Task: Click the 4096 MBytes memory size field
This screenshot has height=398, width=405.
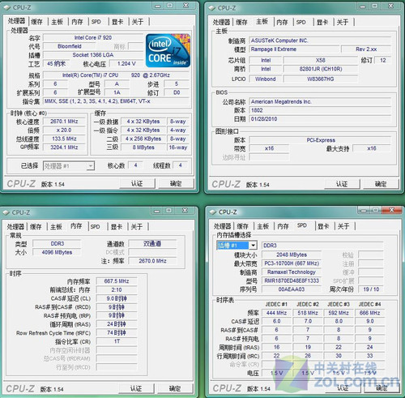Action: [x=57, y=252]
